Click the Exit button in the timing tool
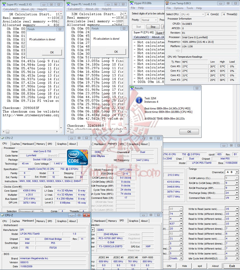Image resolution: width=240 pixels, height=270 pixels. (232, 266)
